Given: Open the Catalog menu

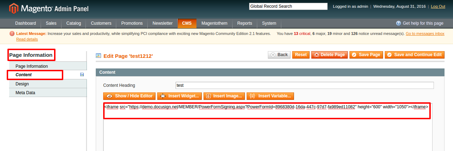Looking at the screenshot, I should (x=73, y=23).
